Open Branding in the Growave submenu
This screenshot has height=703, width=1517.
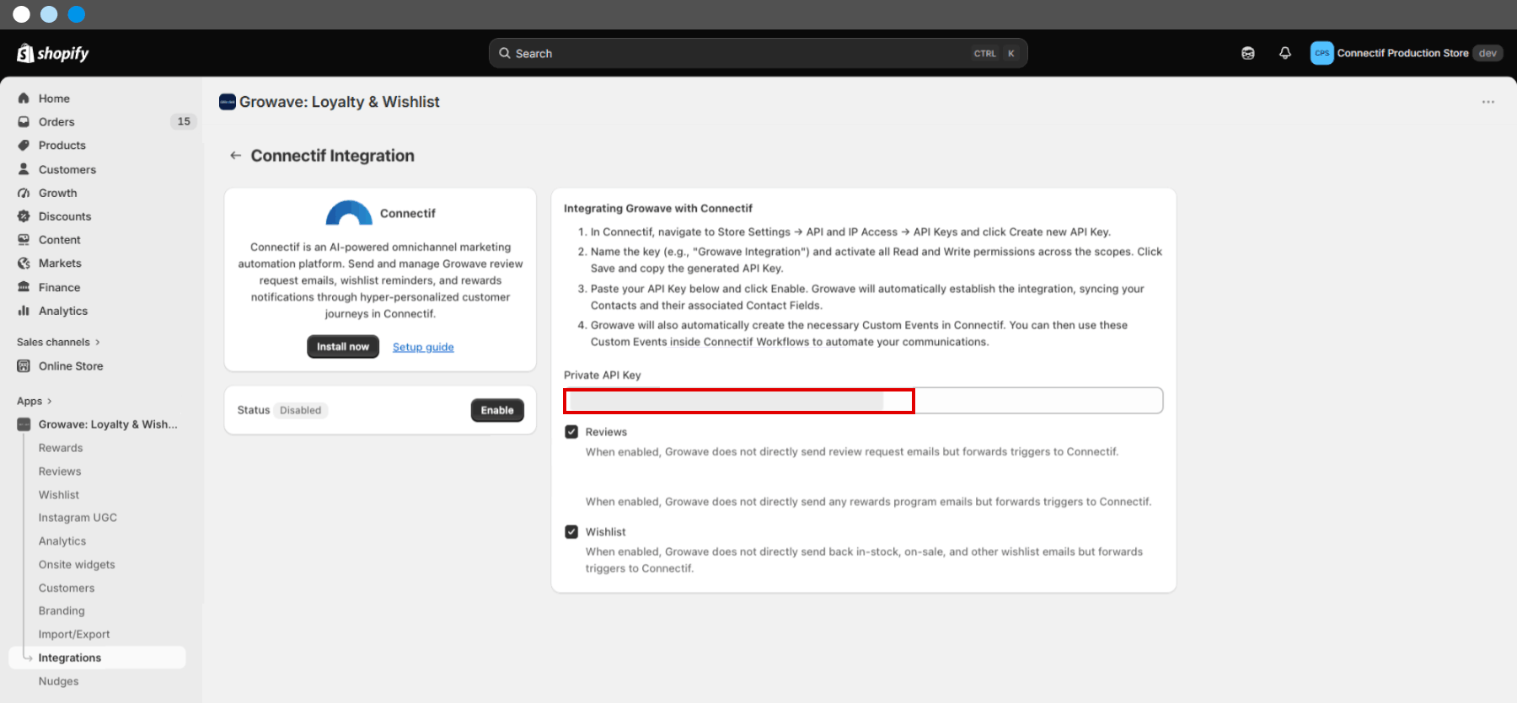(62, 611)
